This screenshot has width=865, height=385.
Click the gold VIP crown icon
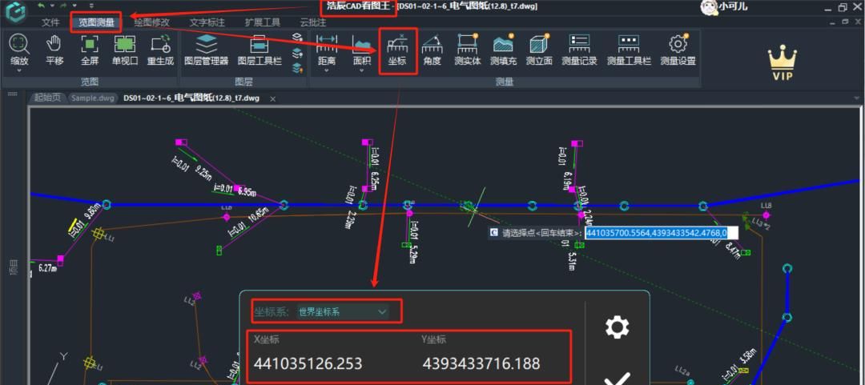pyautogui.click(x=783, y=62)
